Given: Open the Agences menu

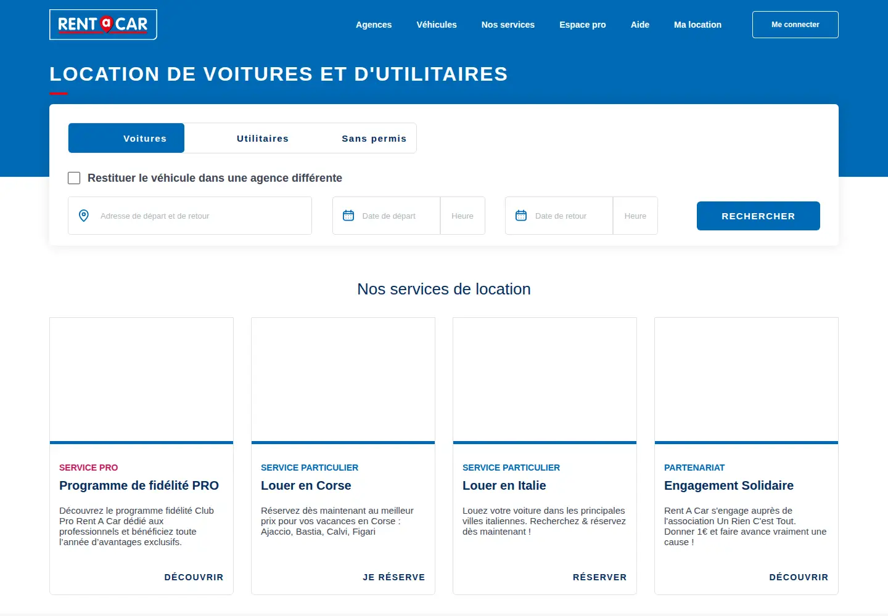Looking at the screenshot, I should [x=374, y=25].
